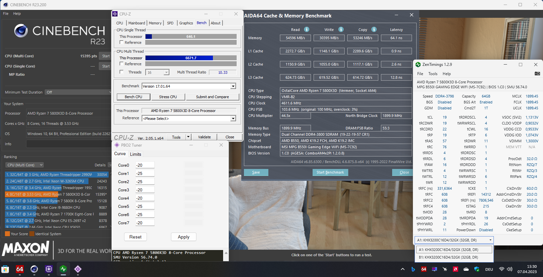Click the Cinebench title bar logo
This screenshot has width=543, height=277.
coord(5,5)
